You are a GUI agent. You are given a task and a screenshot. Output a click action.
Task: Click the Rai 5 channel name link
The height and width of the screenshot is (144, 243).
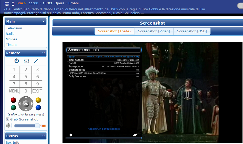click(22, 3)
